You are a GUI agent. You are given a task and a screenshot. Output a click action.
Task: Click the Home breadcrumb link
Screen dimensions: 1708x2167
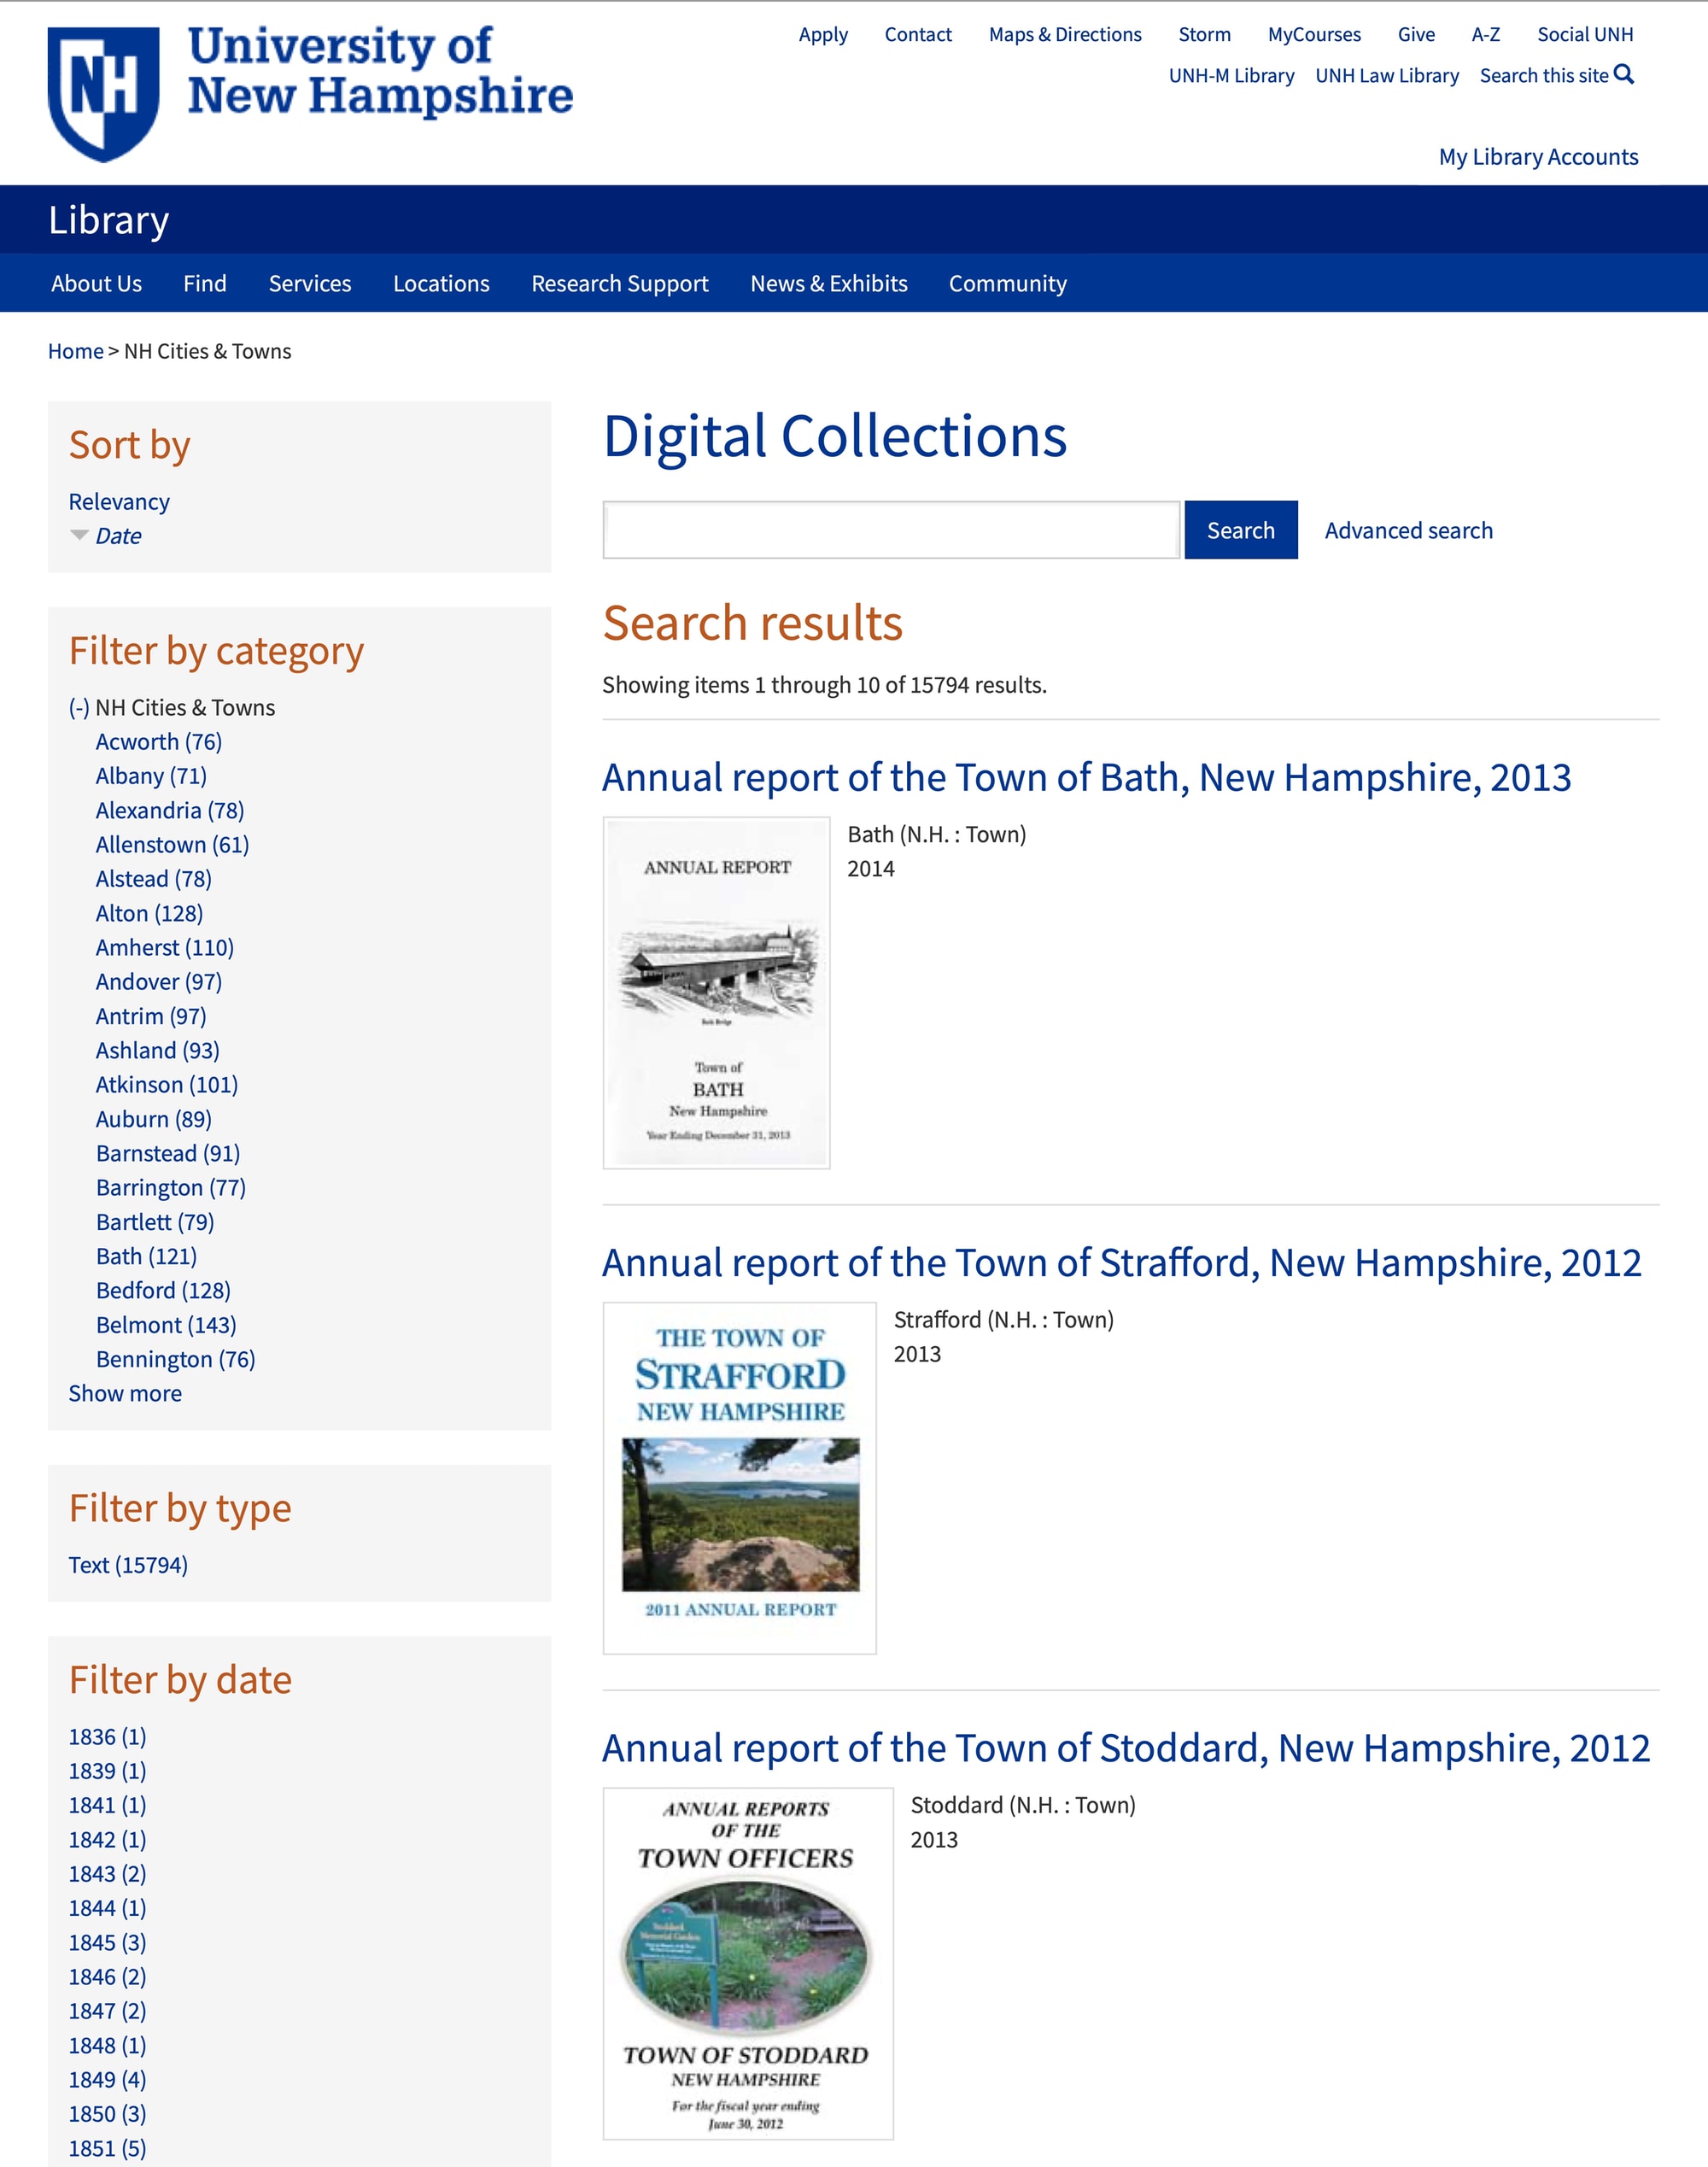point(75,351)
